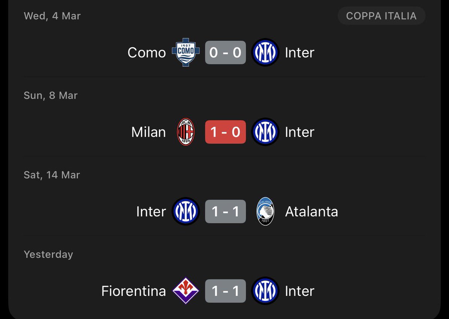Tap the Atalanta club crest
This screenshot has height=319, width=449.
[x=265, y=211]
